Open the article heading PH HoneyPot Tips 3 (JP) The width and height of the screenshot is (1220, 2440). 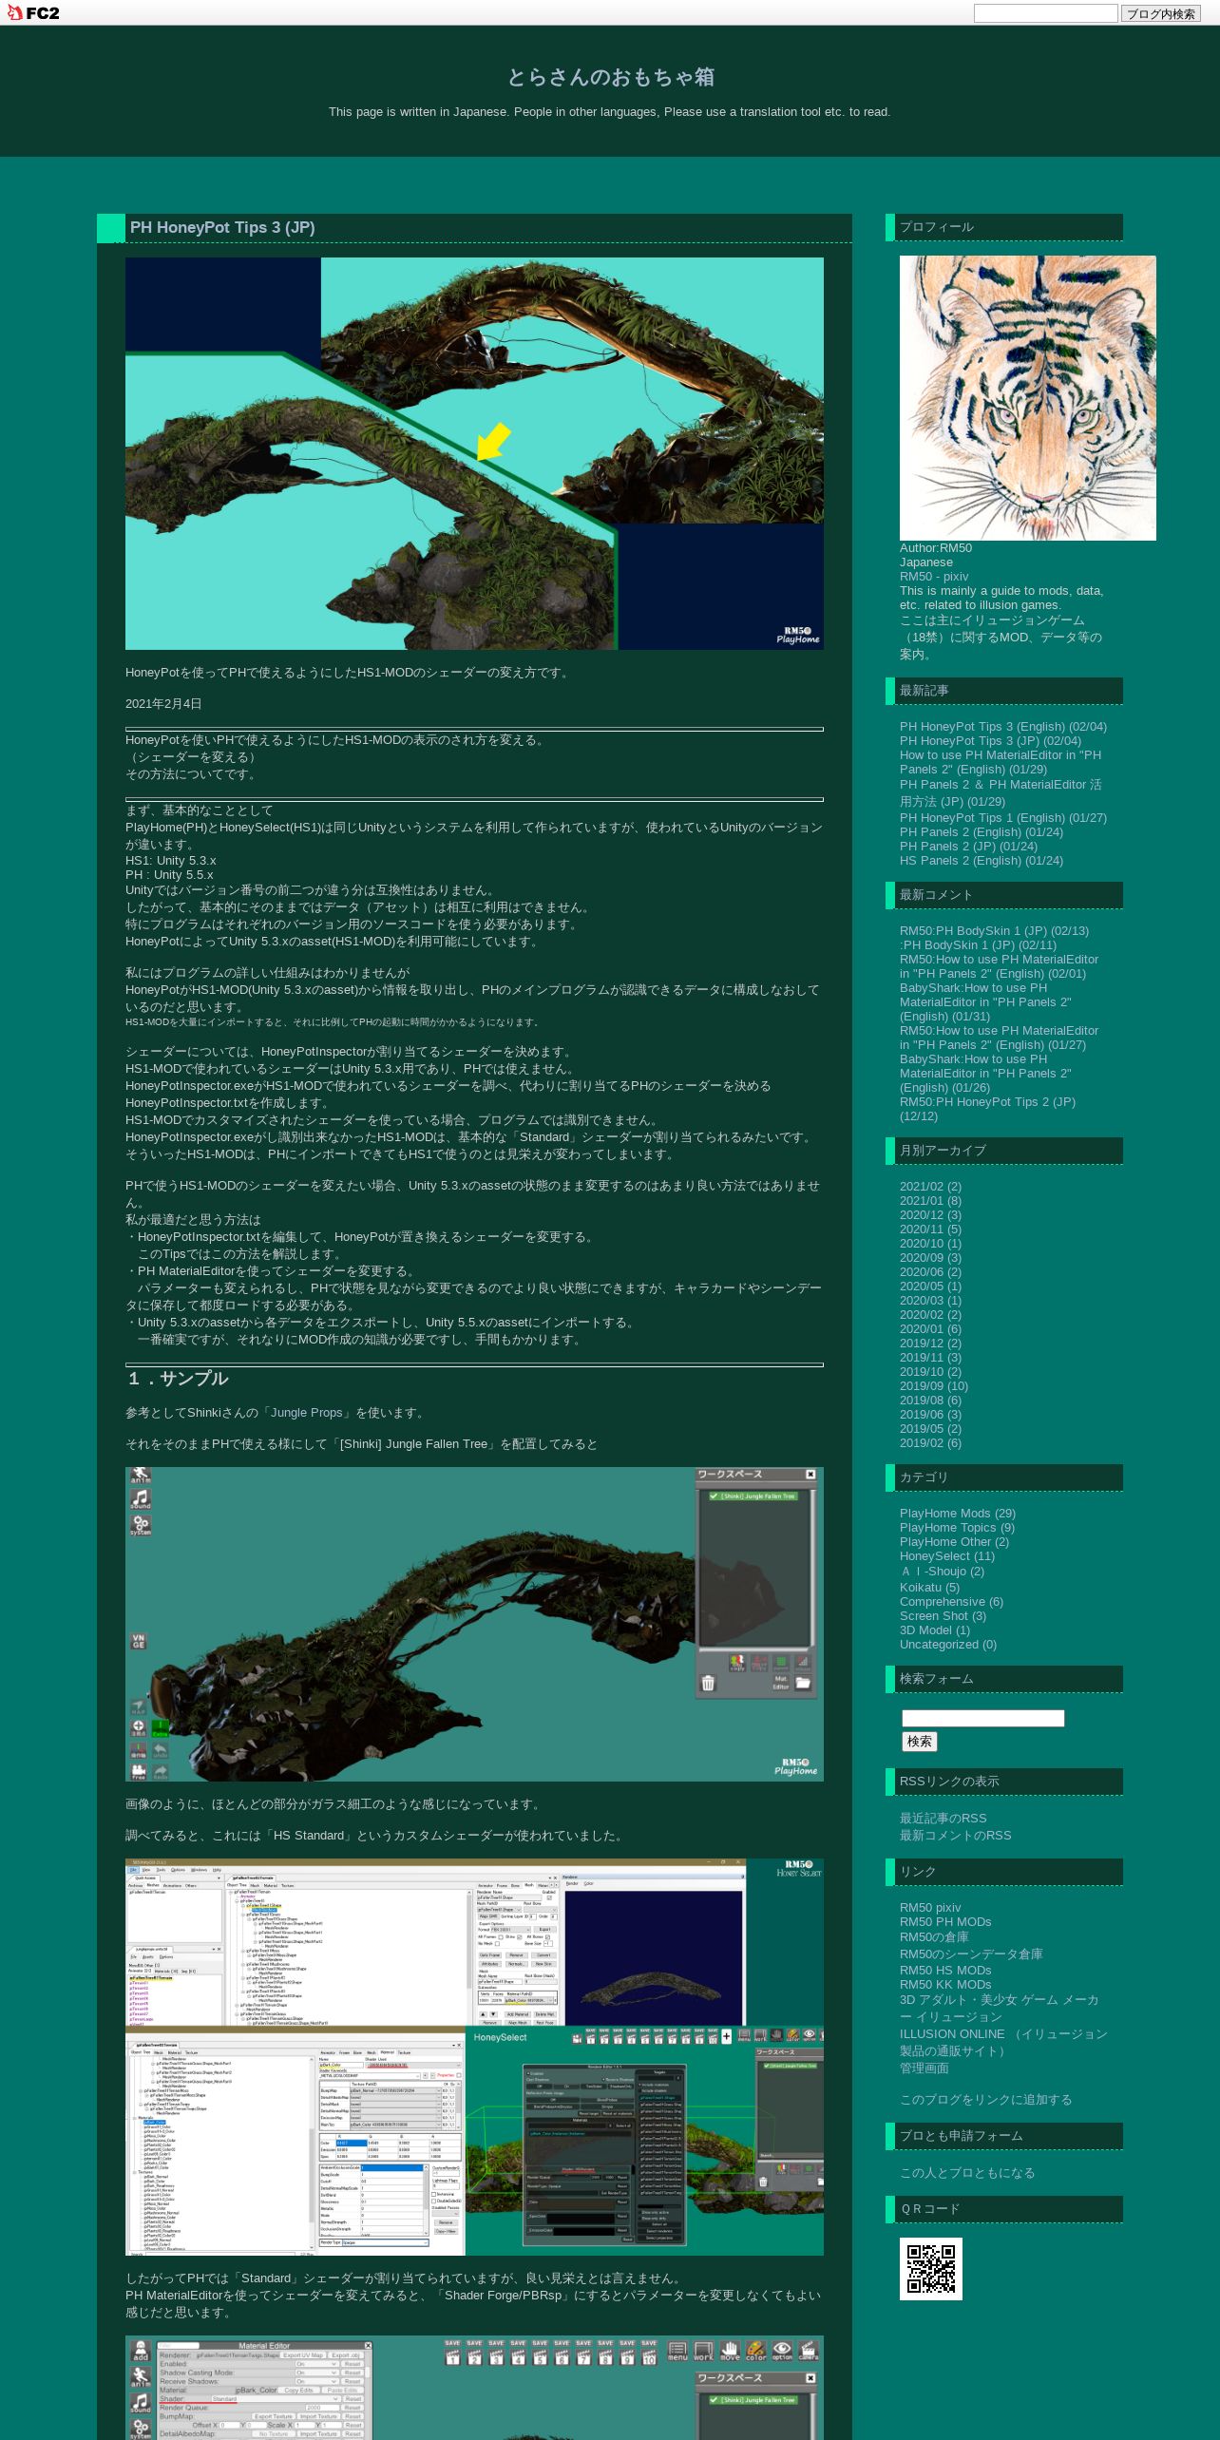tap(222, 227)
